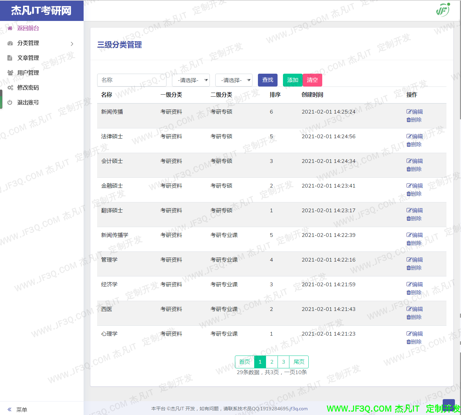Open the first -请选择- category dropdown
Screen dimensions: 461x415
pyautogui.click(x=191, y=80)
